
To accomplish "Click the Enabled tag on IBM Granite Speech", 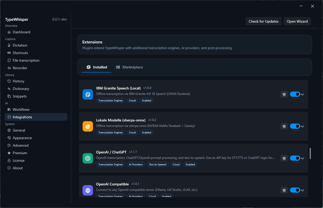I will [146, 100].
